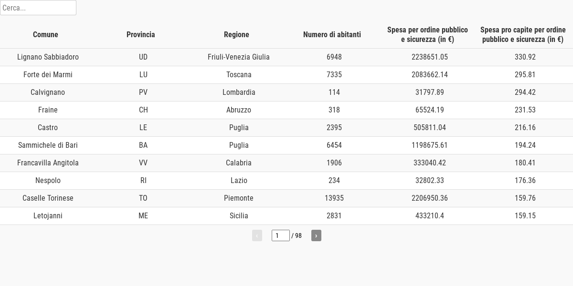Click the Francavilla Angitola cell
This screenshot has height=286, width=573.
coord(48,163)
